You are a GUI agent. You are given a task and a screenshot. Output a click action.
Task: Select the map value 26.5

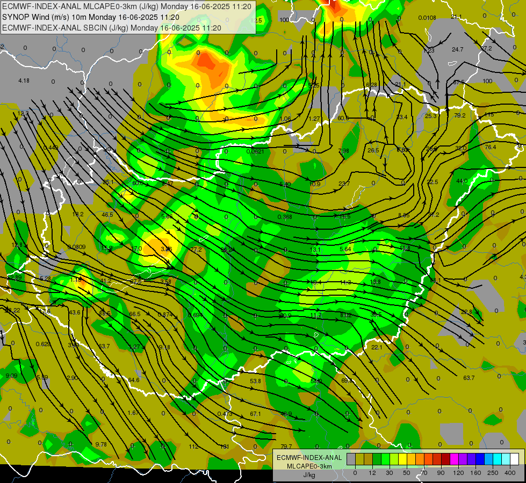click(373, 150)
